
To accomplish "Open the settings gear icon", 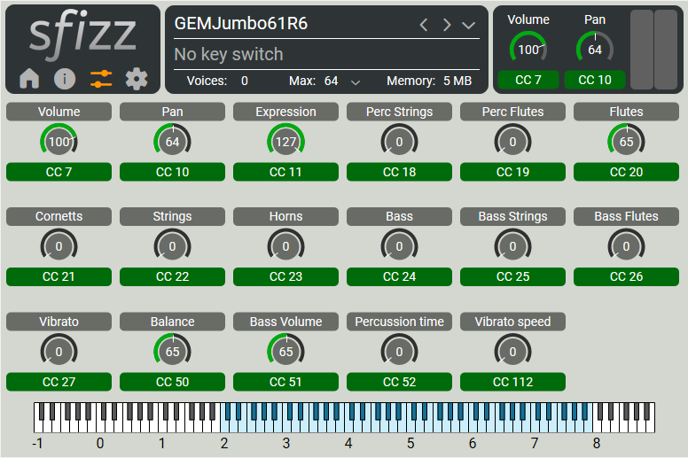I will tap(137, 79).
